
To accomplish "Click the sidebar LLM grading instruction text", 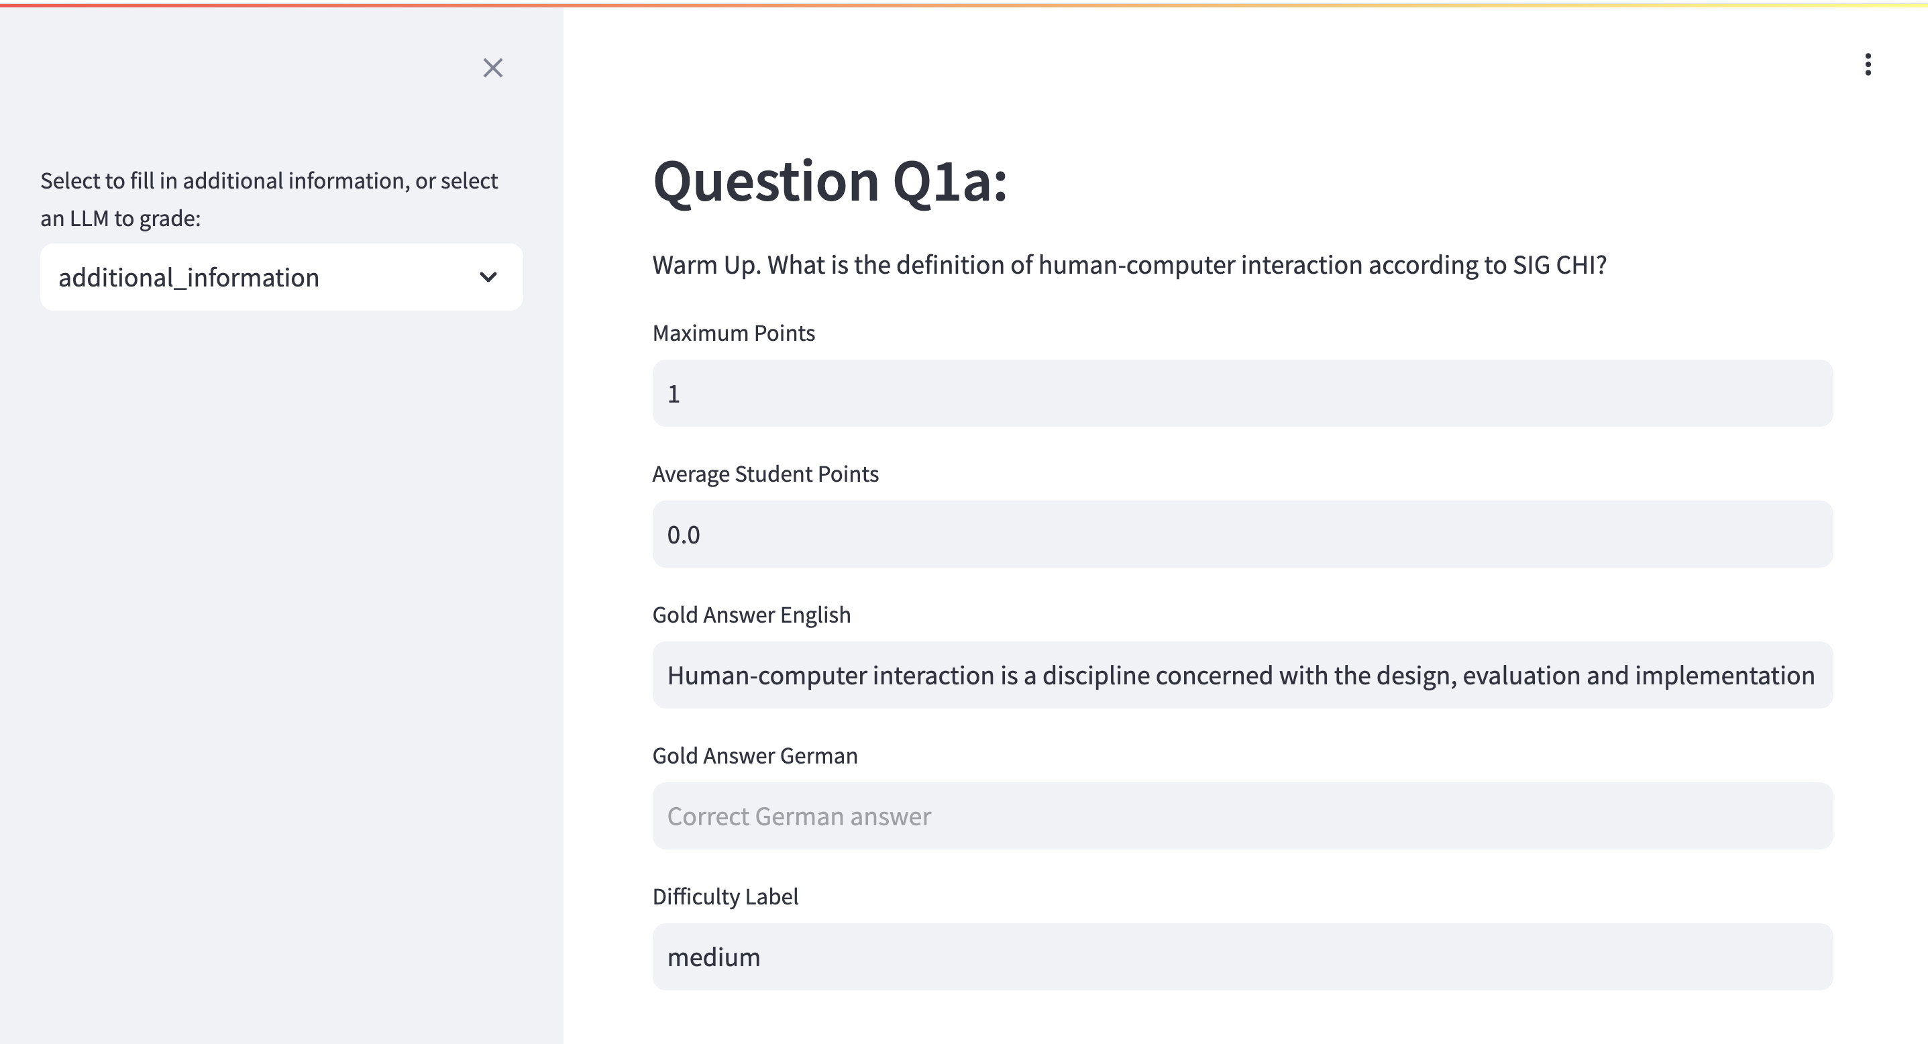I will [x=269, y=199].
